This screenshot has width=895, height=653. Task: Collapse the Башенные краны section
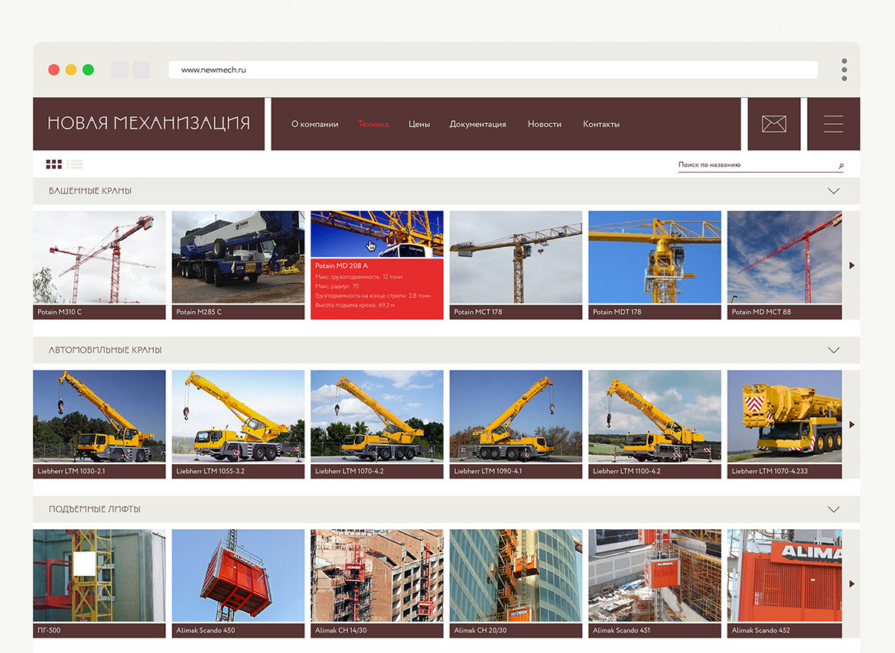tap(833, 191)
